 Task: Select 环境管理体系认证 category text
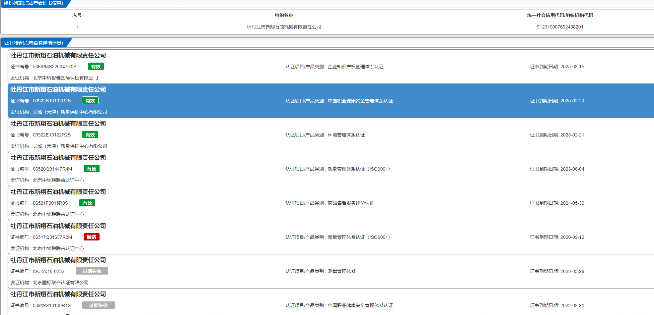tap(346, 135)
